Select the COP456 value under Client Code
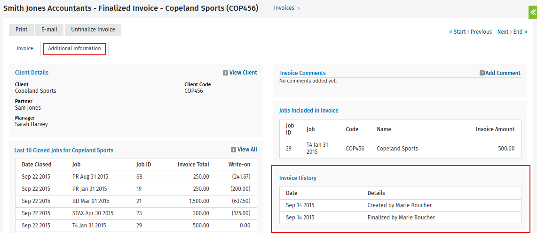The image size is (537, 233). pos(194,91)
